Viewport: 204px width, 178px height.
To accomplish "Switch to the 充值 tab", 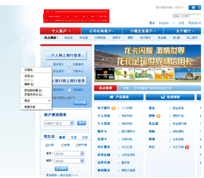I will click(73, 138).
